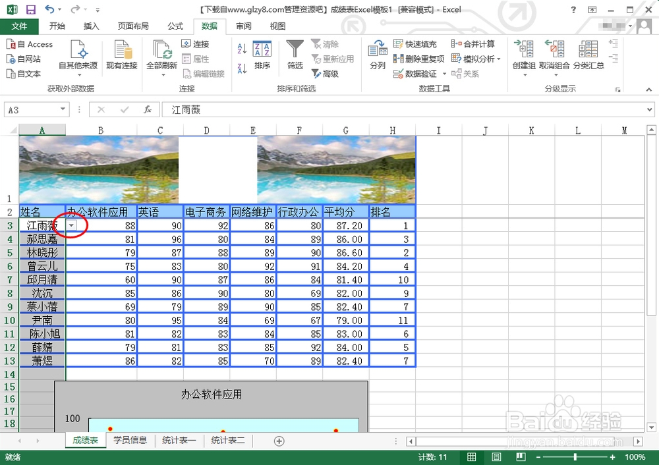The width and height of the screenshot is (659, 465).
Task: Switch to Review (审阅) tab
Action: pos(243,26)
